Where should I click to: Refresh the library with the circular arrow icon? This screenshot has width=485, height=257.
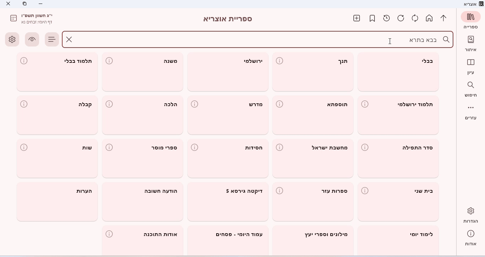(401, 18)
